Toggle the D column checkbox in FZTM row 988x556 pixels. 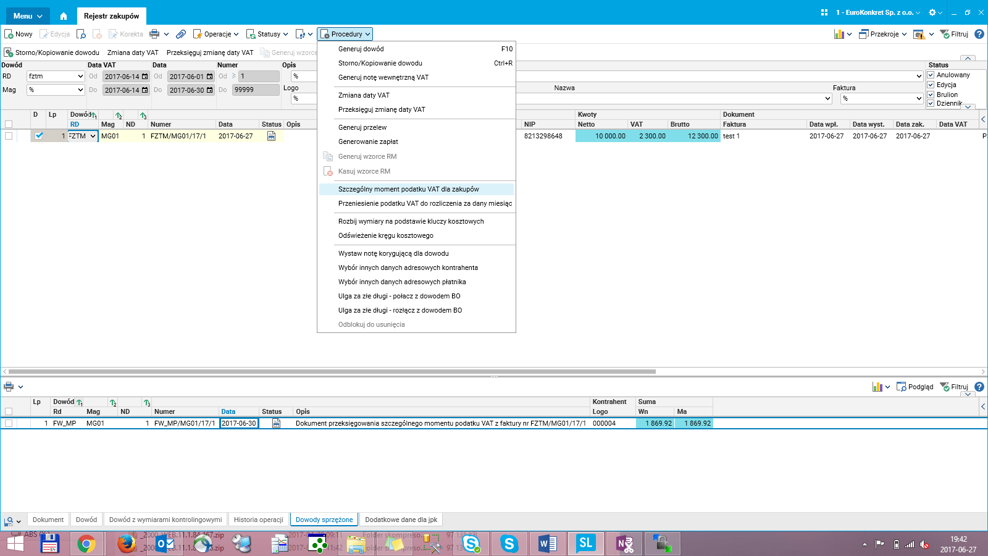[39, 136]
